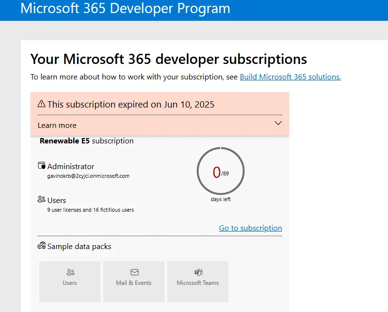Open the Build Microsoft 365 solutions link
Screen dimensions: 388x312
coord(290,77)
